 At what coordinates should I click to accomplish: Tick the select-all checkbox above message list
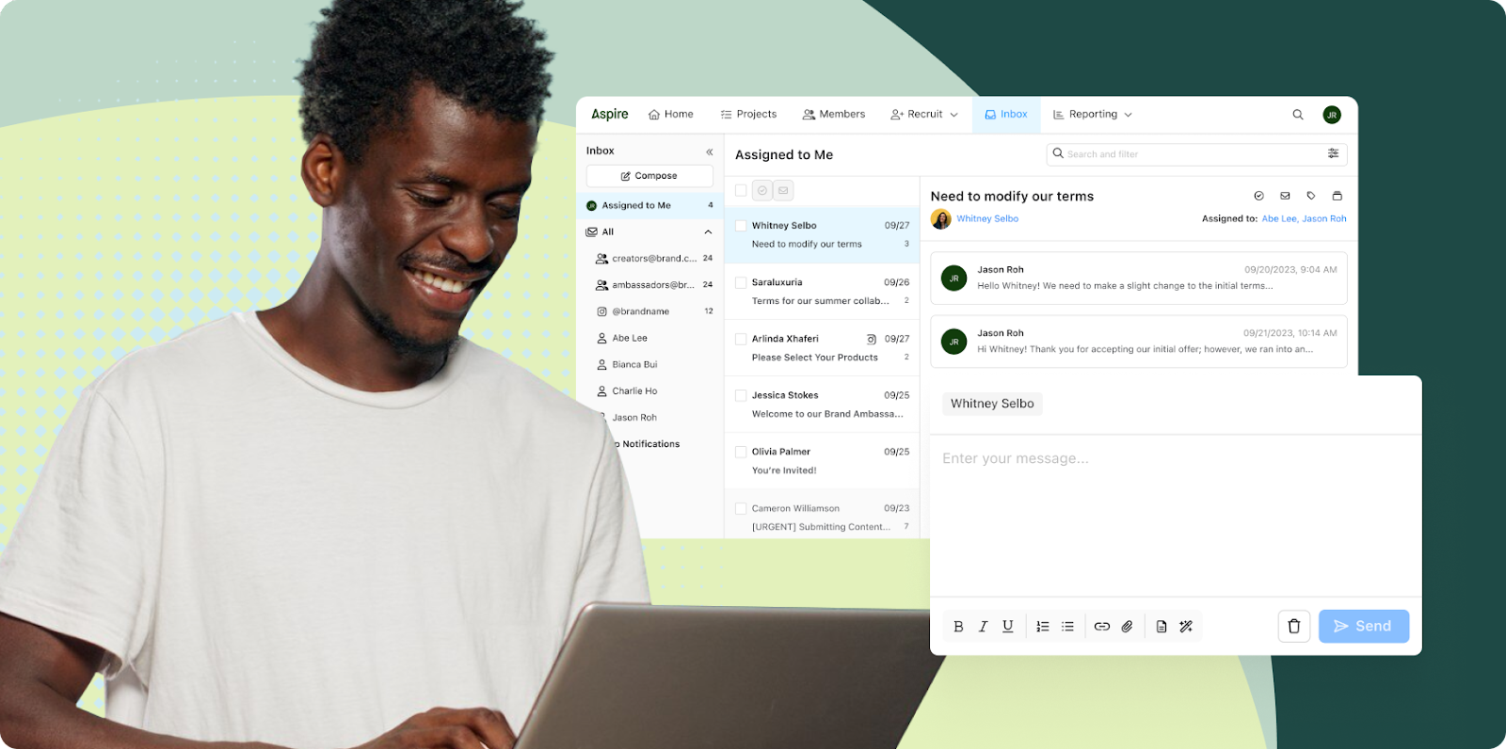741,190
